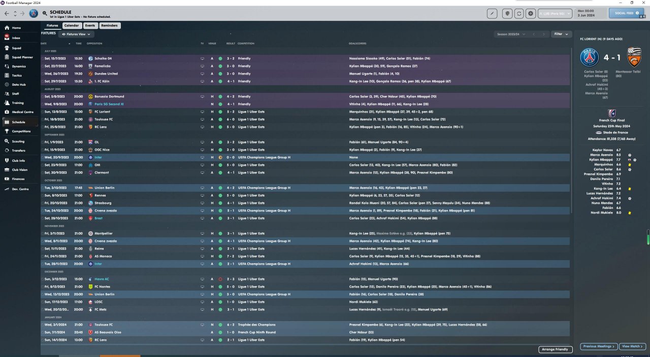Click the right panel scrollbar thumb
The height and width of the screenshot is (357, 650).
click(647, 237)
